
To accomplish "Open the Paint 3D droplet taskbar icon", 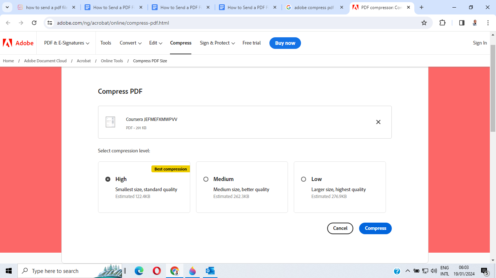I will (x=192, y=271).
